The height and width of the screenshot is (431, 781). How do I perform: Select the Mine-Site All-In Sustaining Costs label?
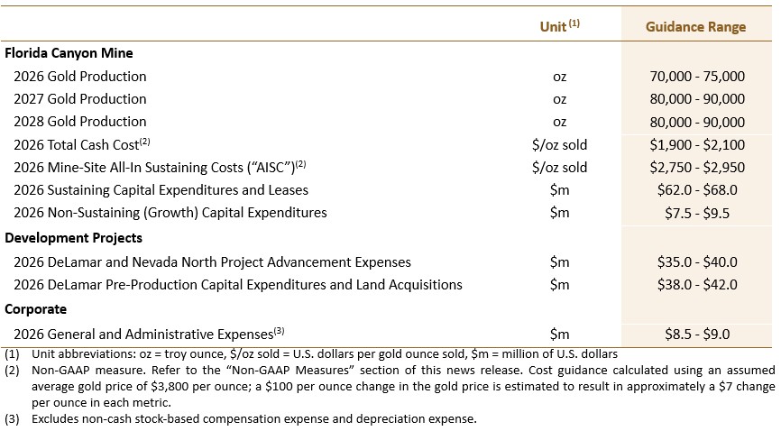162,167
